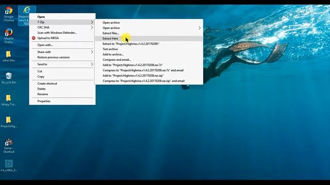The height and width of the screenshot is (185, 330).
Task: Click the Send to menu label
Action: pyautogui.click(x=42, y=64)
